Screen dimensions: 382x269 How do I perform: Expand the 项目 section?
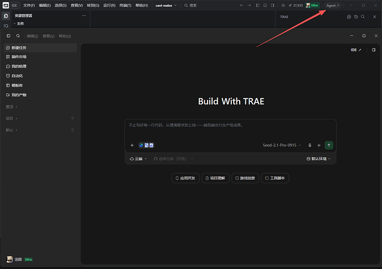click(12, 118)
